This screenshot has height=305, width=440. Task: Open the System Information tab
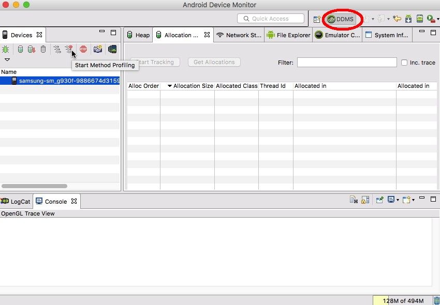387,35
